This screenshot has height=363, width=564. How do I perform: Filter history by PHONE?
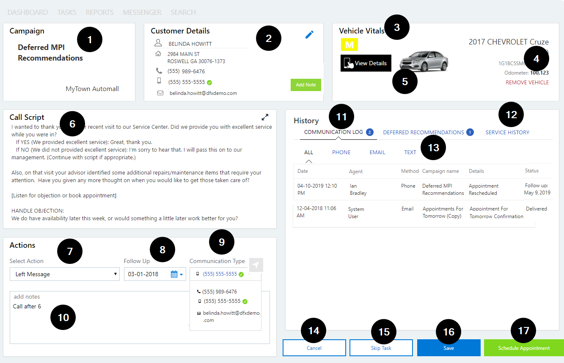click(341, 152)
